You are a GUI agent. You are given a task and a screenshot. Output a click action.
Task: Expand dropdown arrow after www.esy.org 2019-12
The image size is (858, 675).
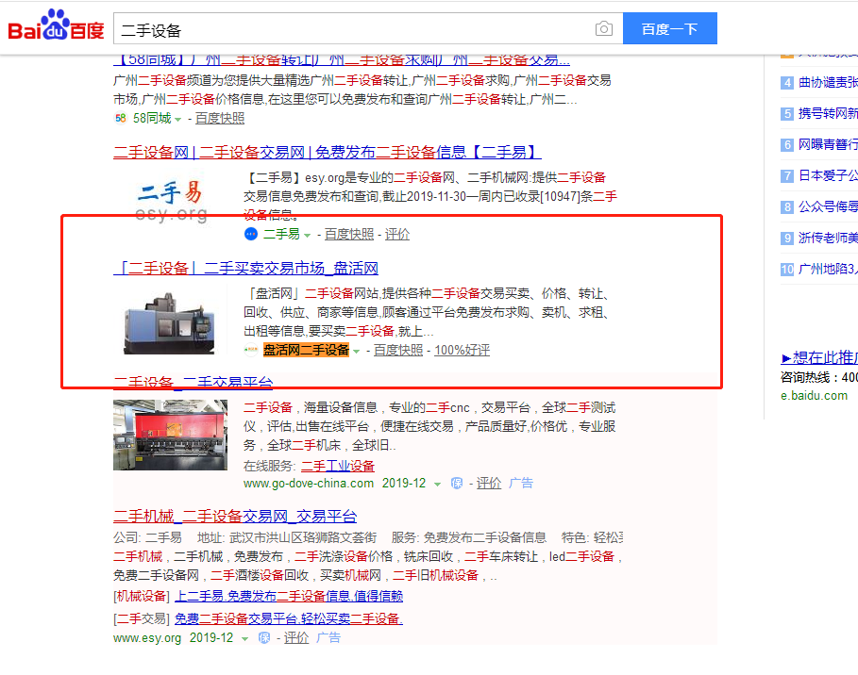pyautogui.click(x=244, y=639)
